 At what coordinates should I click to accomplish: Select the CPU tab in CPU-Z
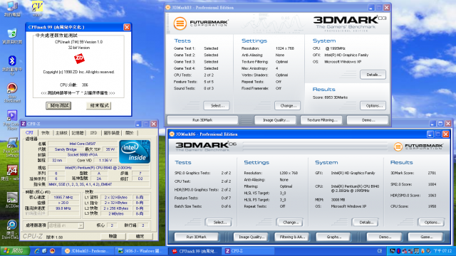(29, 133)
